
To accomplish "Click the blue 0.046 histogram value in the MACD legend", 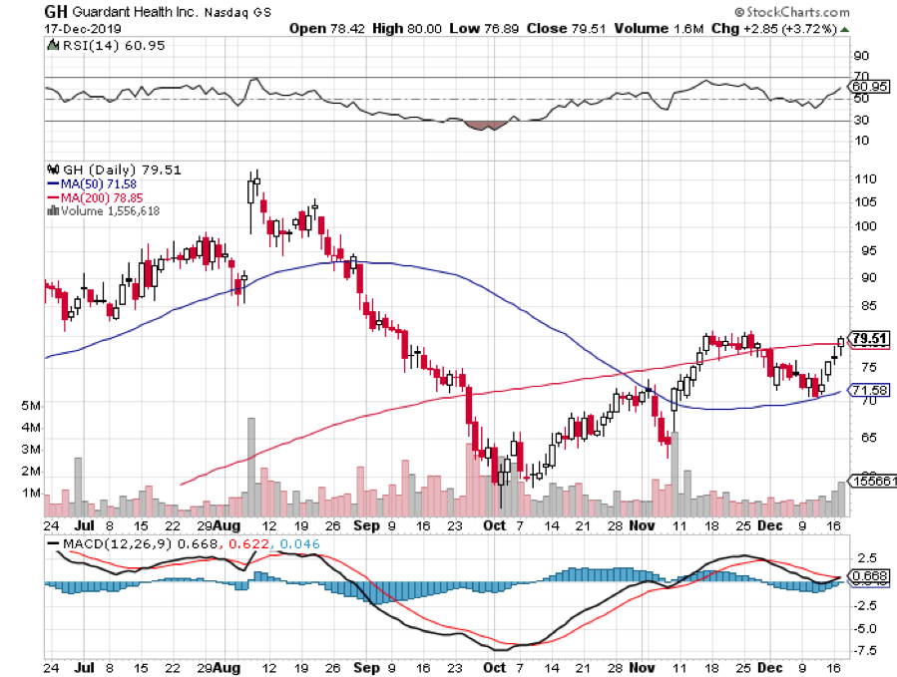I will point(299,543).
